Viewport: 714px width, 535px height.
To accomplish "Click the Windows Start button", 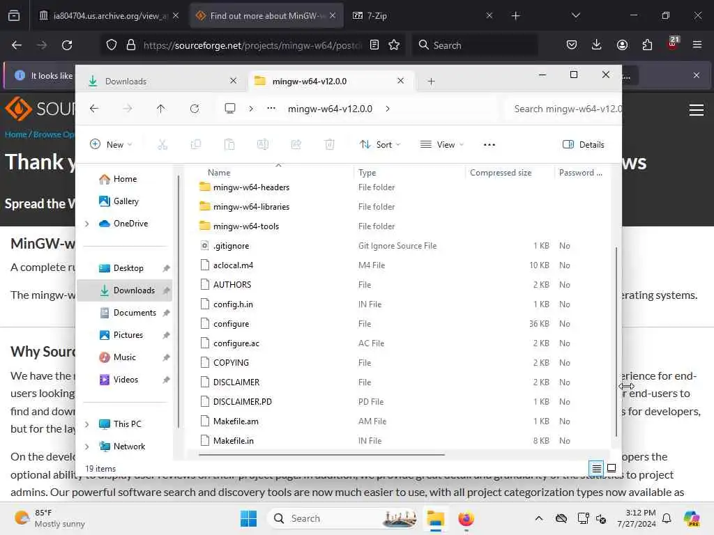I will point(249,518).
